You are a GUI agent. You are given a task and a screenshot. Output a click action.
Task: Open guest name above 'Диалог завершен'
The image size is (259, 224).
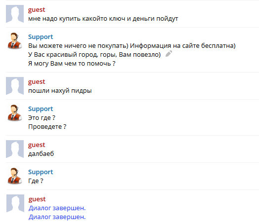coord(37,199)
